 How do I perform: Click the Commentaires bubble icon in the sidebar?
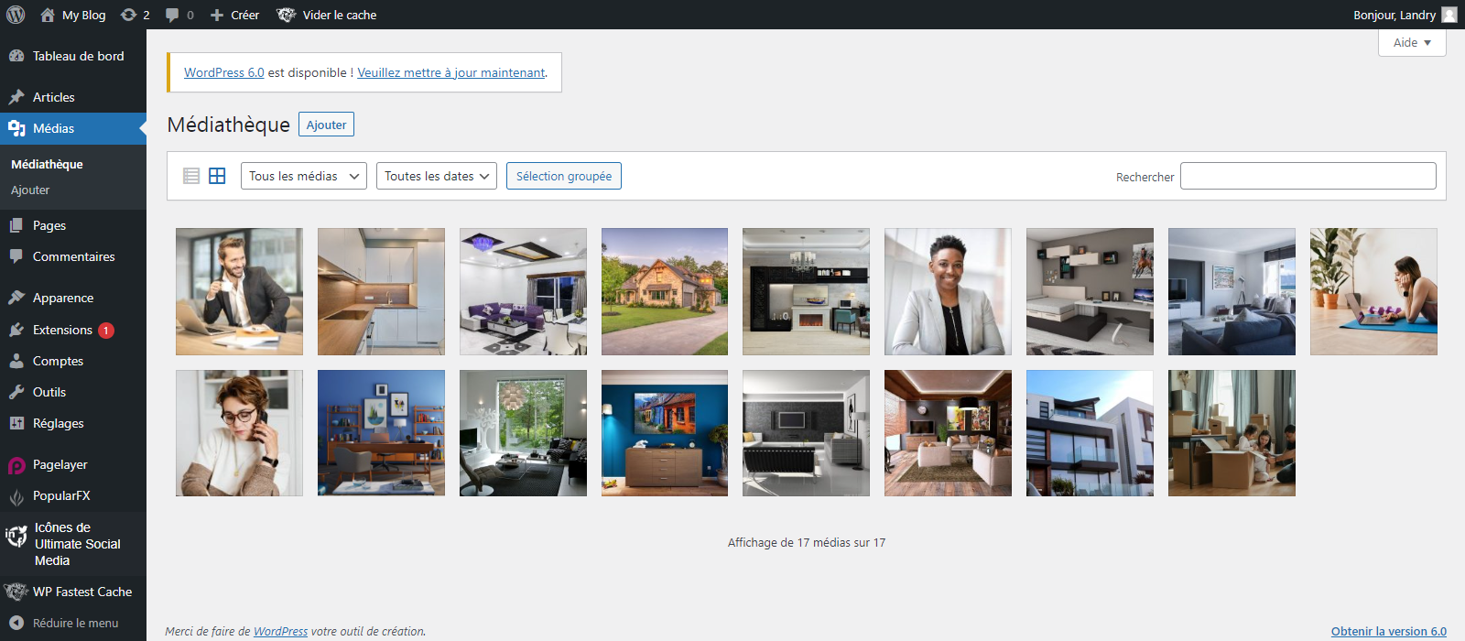16,256
